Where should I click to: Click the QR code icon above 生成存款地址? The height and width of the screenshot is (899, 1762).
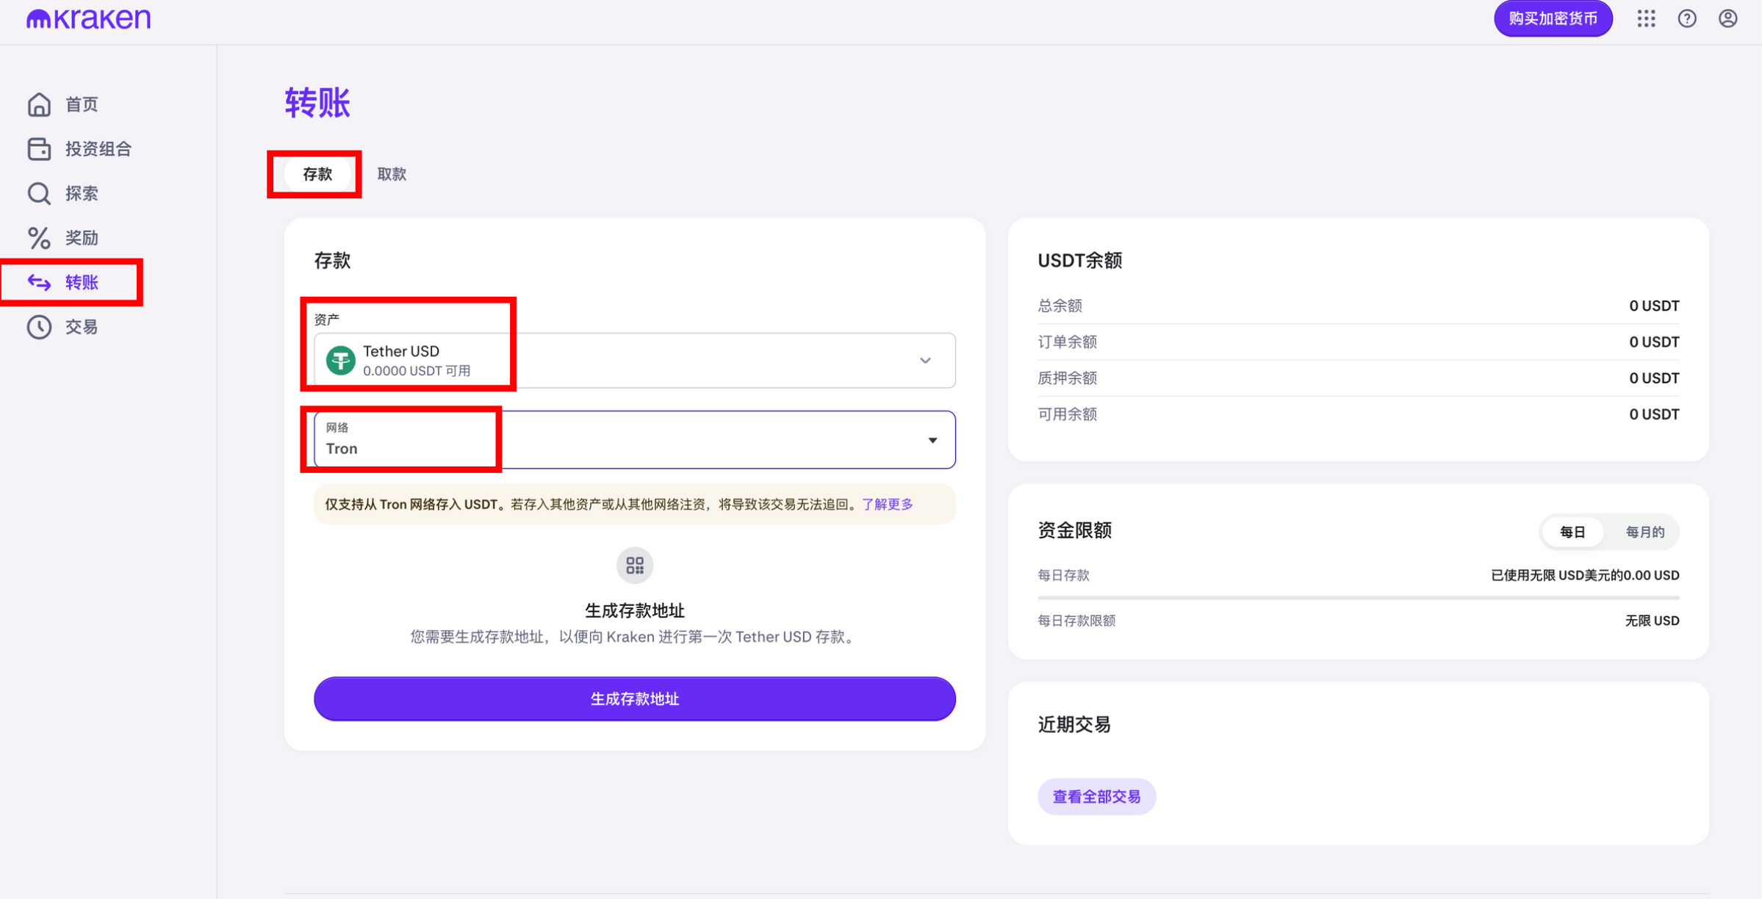tap(635, 565)
